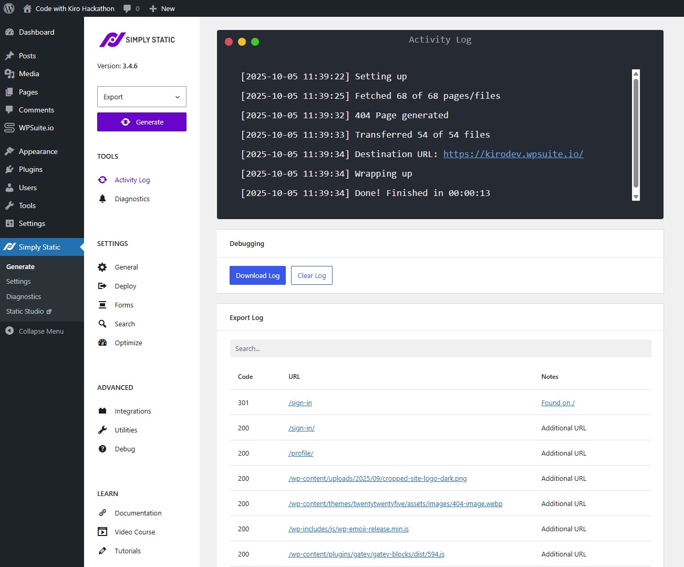Screen dimensions: 684x567
Task: Open Diagnostics bell icon under Tools
Action: click(102, 199)
